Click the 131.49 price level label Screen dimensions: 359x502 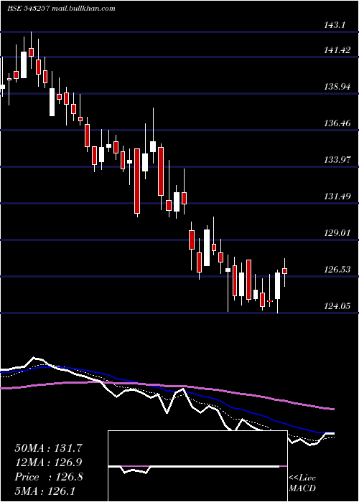(x=337, y=196)
